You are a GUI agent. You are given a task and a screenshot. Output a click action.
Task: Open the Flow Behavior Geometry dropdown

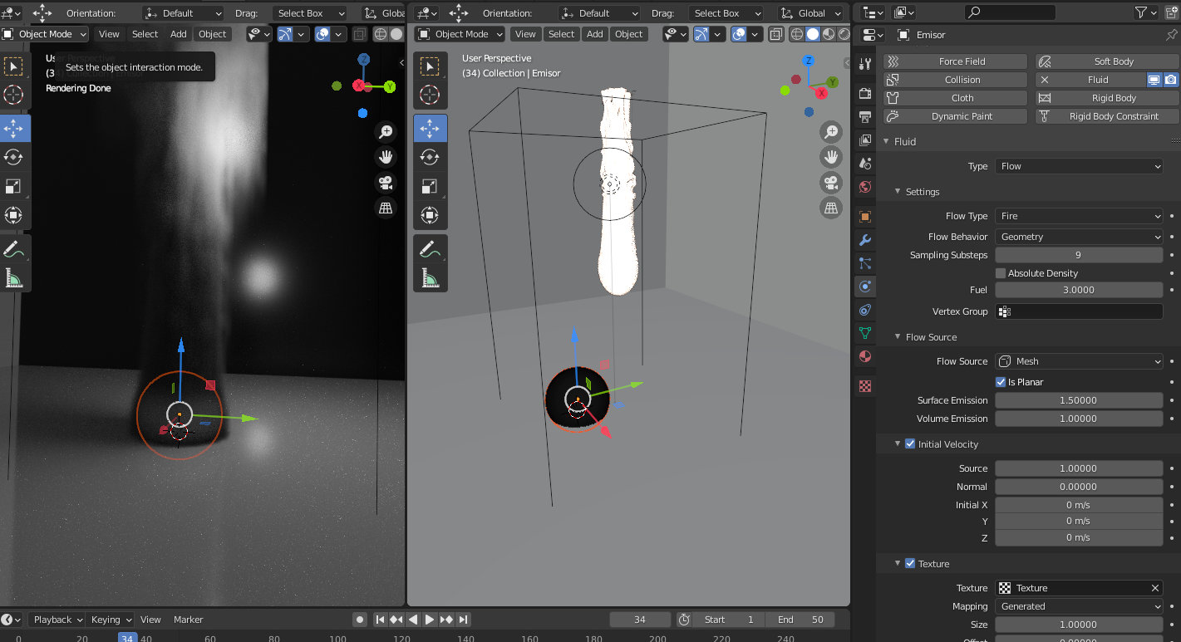click(1080, 237)
